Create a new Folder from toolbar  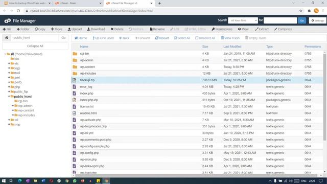click(x=23, y=29)
